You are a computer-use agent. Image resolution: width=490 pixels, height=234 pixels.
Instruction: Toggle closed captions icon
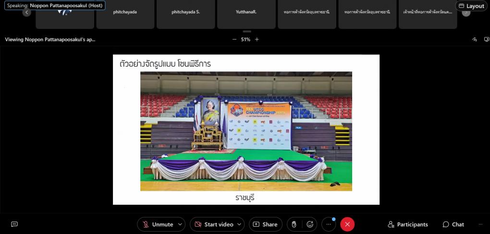14,224
